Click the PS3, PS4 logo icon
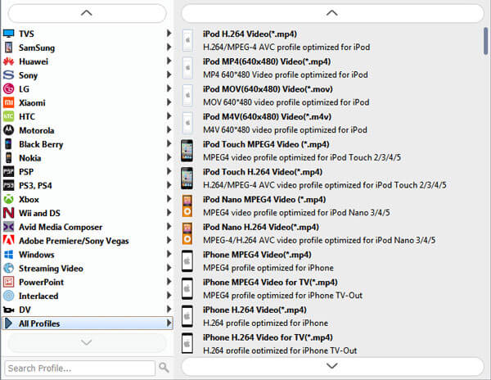The width and height of the screenshot is (491, 380). pos(8,185)
